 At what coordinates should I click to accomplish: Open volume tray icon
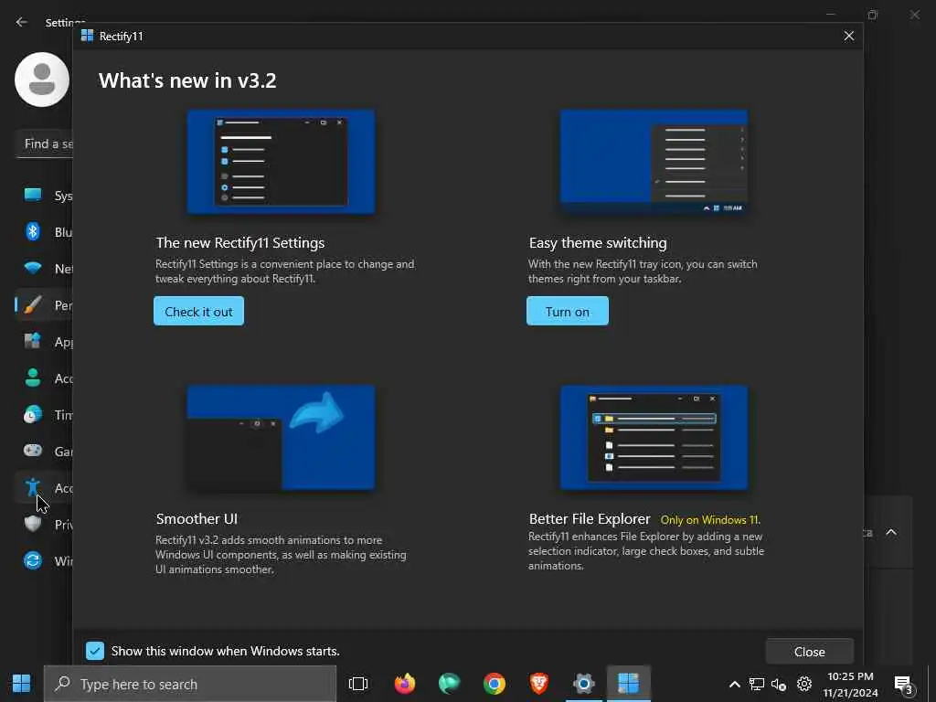click(x=779, y=685)
